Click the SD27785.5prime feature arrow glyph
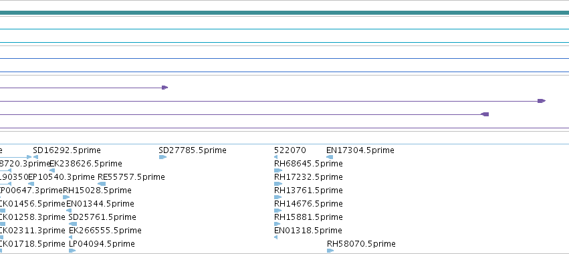569x254 pixels. (x=162, y=157)
